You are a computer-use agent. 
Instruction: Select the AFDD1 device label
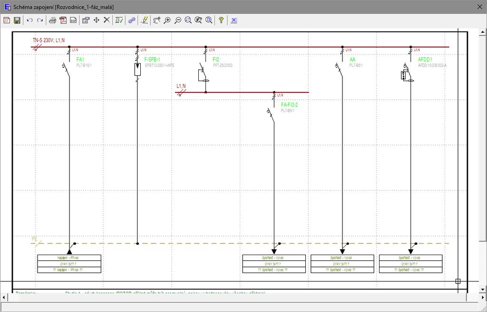[425, 59]
